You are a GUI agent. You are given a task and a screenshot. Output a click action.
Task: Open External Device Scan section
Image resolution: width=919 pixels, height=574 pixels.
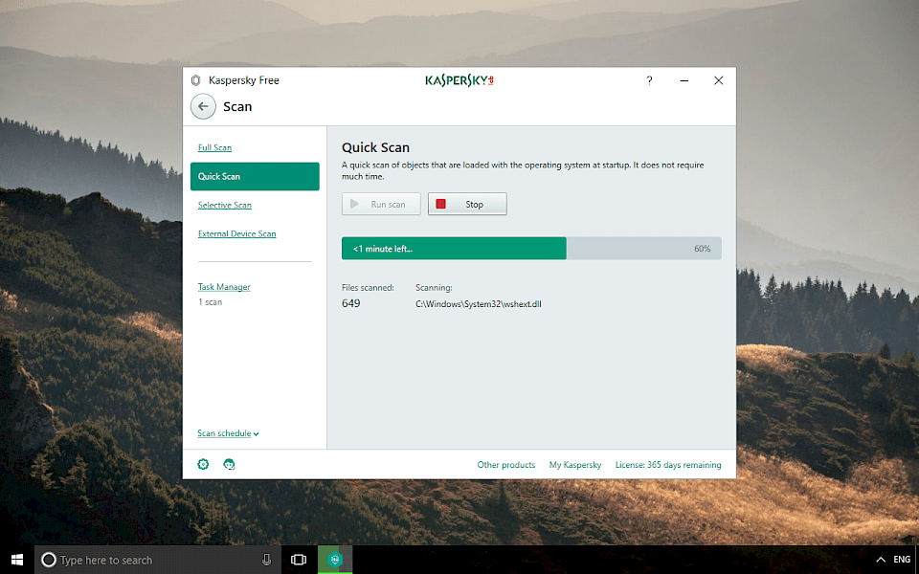point(236,233)
